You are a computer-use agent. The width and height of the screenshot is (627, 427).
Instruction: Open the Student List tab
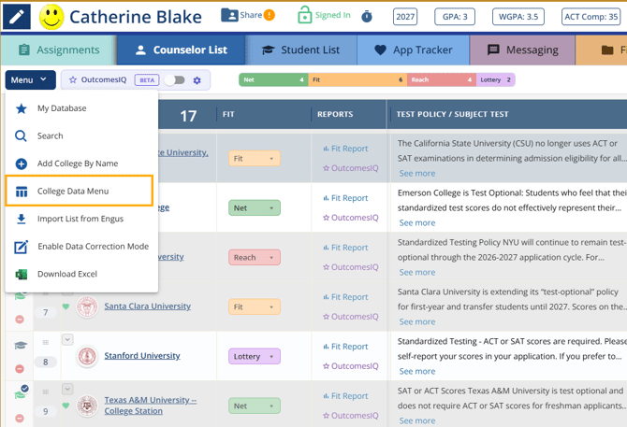(x=300, y=50)
